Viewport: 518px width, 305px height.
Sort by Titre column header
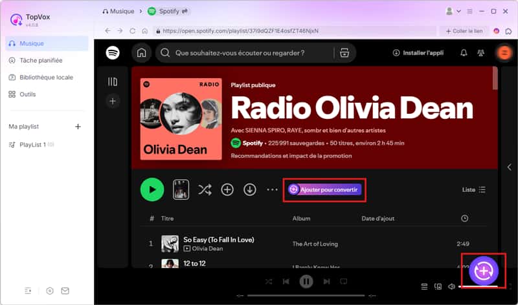point(167,218)
